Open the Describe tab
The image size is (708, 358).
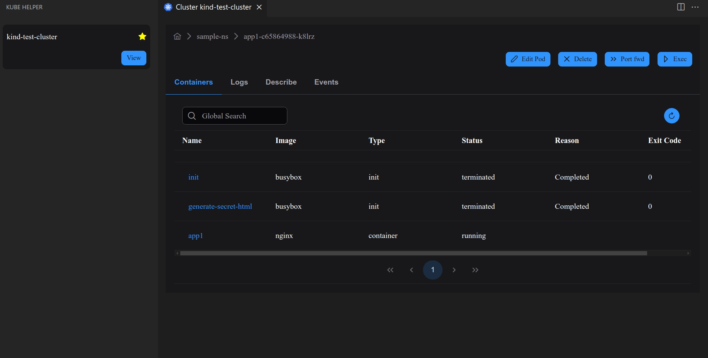281,82
